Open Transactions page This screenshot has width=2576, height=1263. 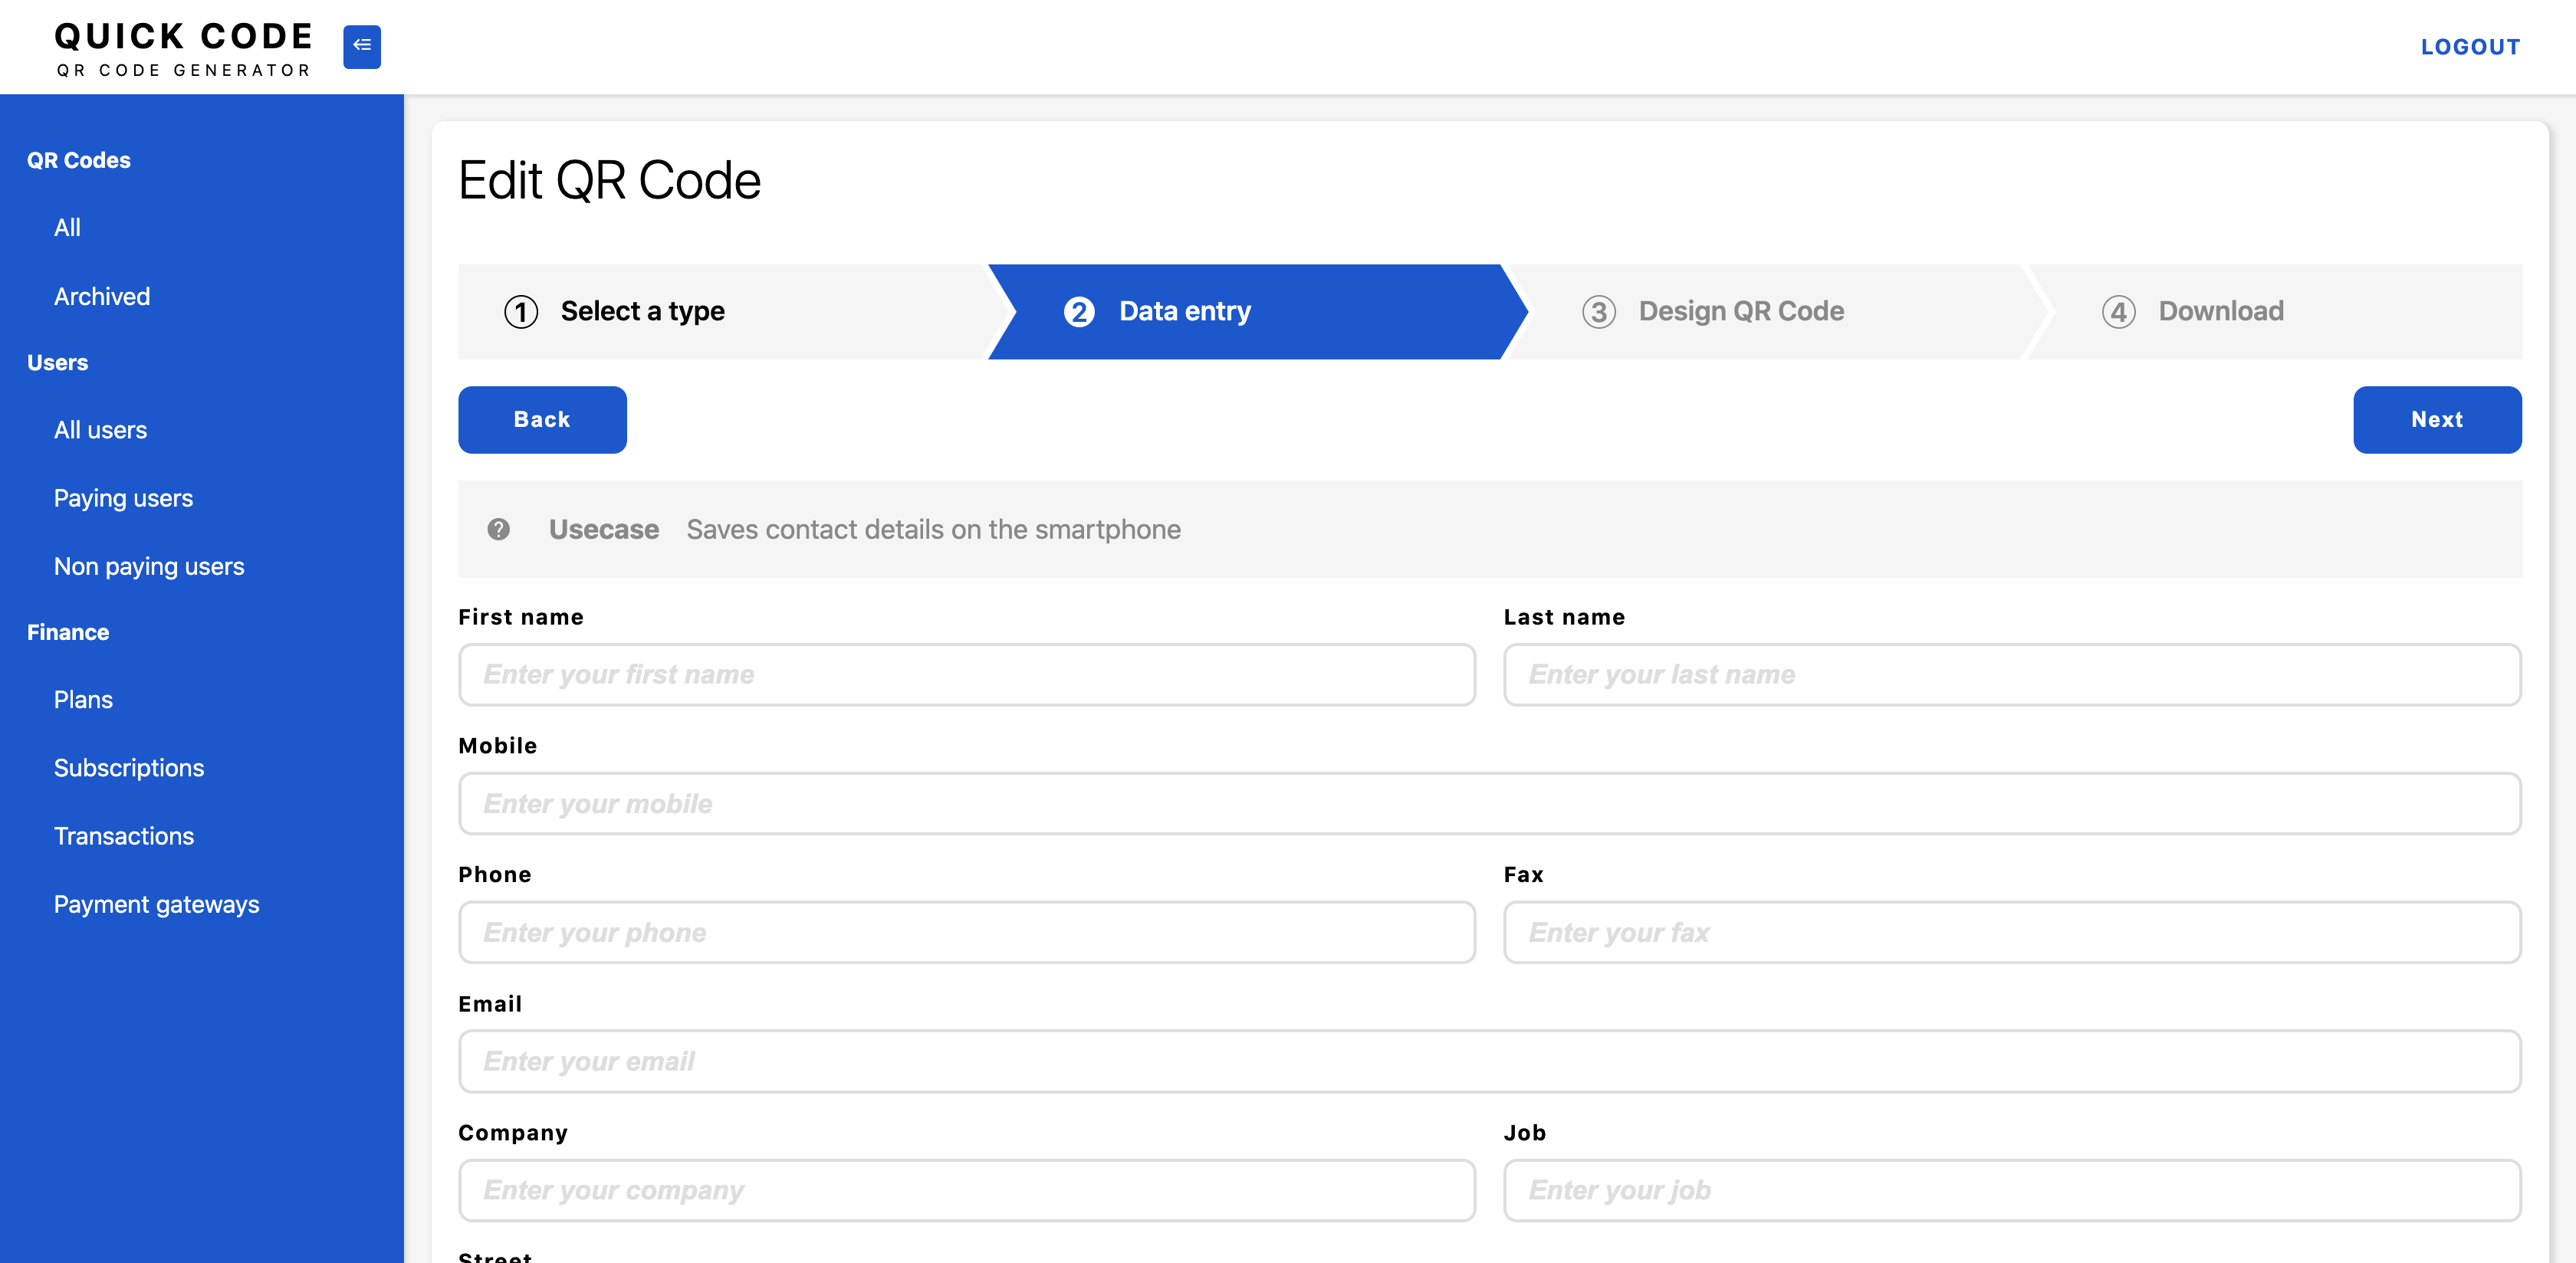pos(124,836)
